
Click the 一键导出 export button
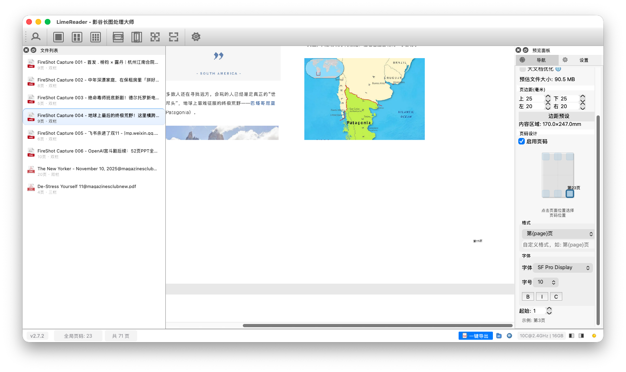476,335
